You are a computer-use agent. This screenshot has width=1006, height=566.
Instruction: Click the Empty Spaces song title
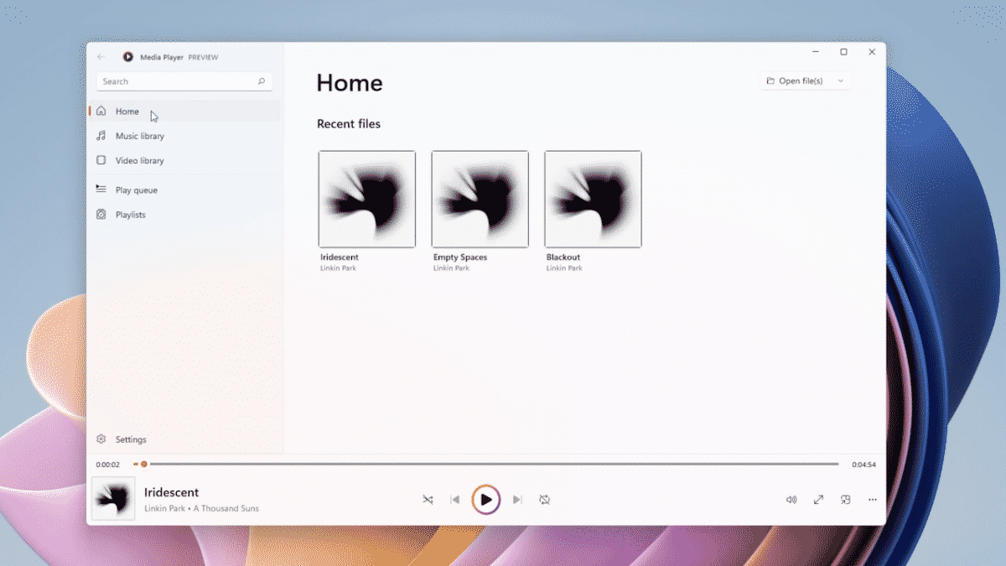[x=460, y=257]
